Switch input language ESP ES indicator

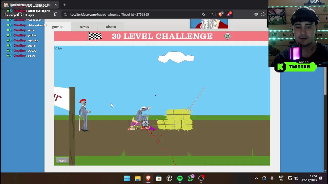281,178
